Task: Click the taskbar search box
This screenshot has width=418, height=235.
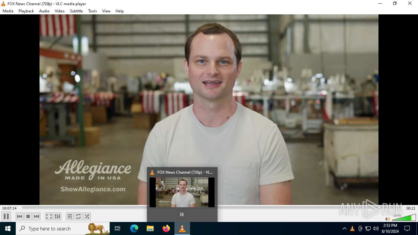Action: 63,228
